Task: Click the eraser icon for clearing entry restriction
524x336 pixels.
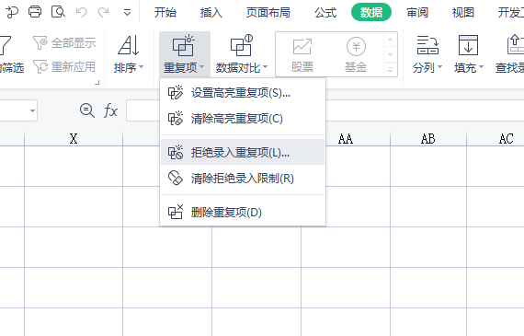Action: pos(176,178)
